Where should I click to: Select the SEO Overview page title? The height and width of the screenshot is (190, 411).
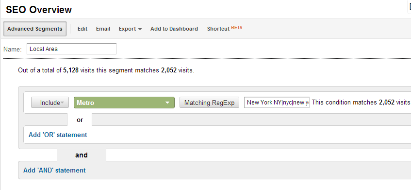[39, 10]
